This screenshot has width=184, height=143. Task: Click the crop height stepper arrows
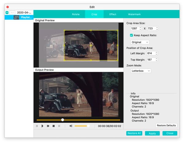click(157, 28)
